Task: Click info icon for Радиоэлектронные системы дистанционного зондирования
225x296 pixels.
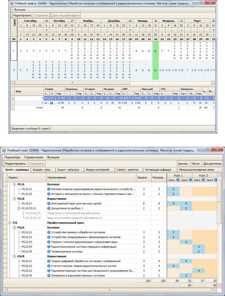Action: (49, 271)
